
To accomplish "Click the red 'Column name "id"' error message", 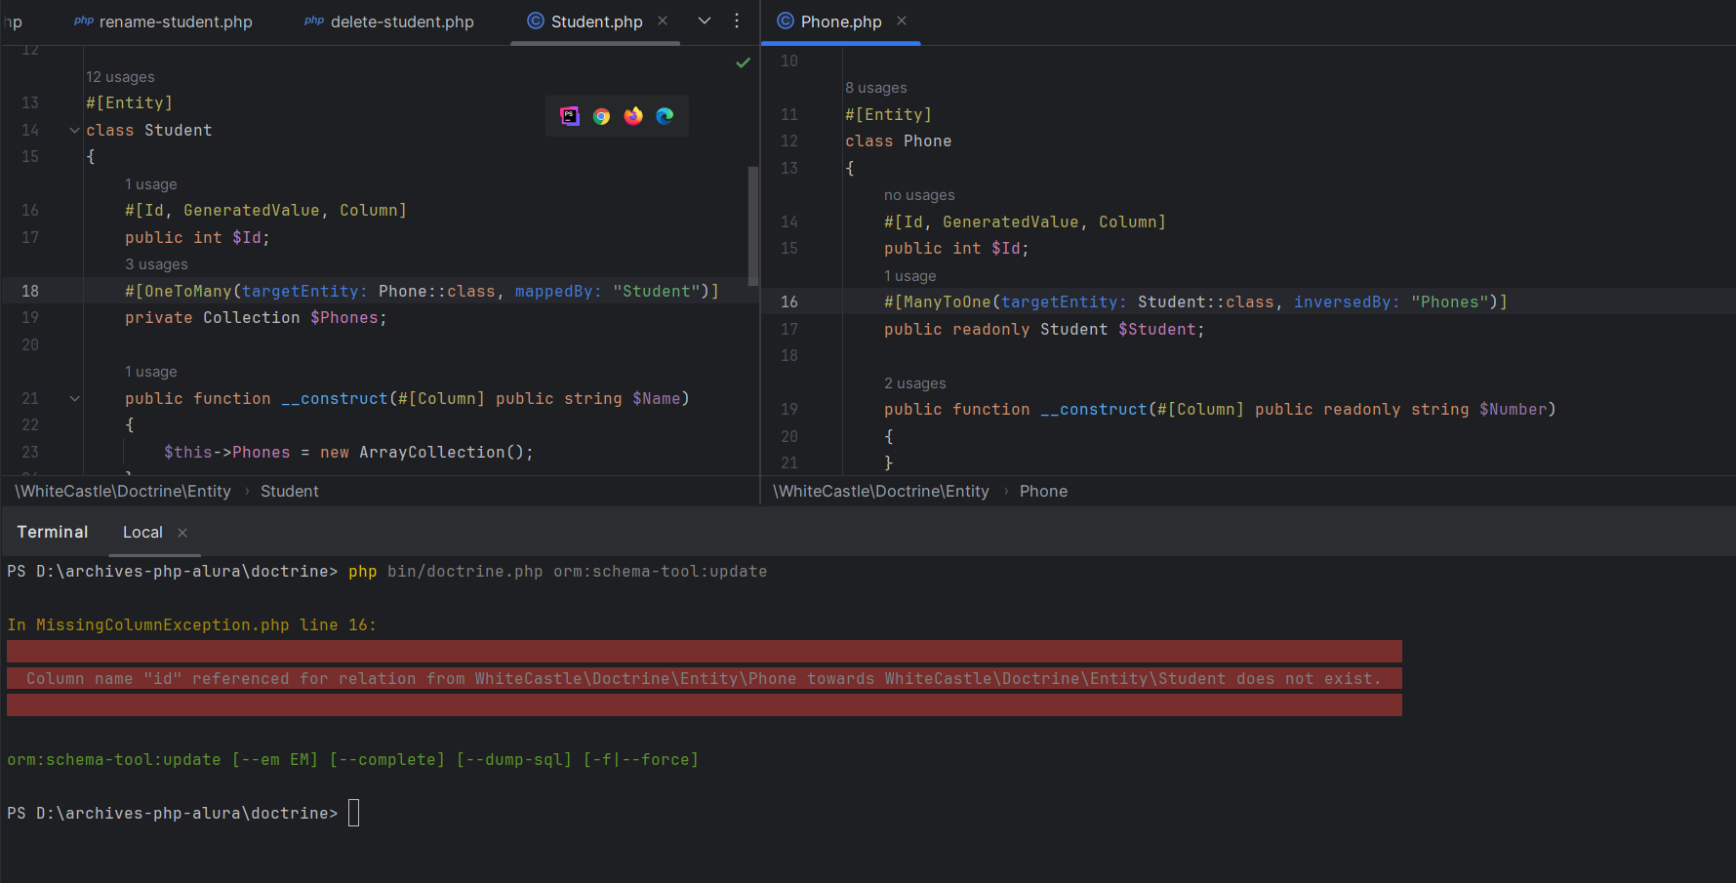I will pyautogui.click(x=704, y=678).
